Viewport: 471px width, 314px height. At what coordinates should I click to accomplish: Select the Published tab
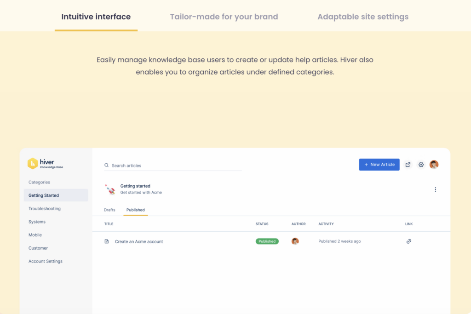(x=135, y=210)
